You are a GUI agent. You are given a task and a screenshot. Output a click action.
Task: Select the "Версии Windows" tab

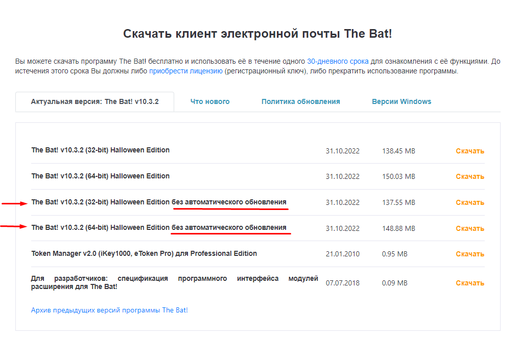click(x=401, y=101)
